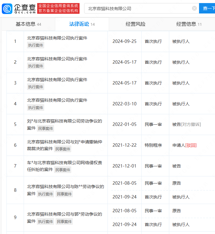The width and height of the screenshot is (215, 234).
Task: Click the 民事案件 tag in row 8
Action: point(64,194)
